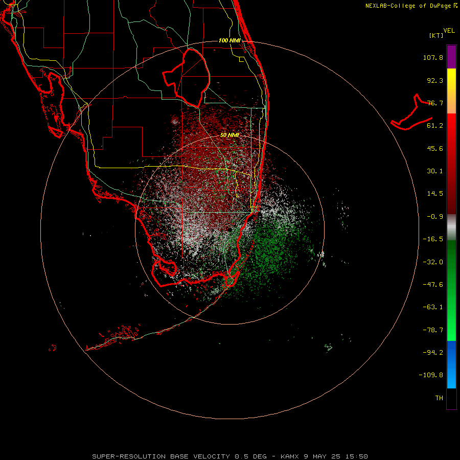
Task: Click the -109.8 scale value
Action: click(431, 375)
